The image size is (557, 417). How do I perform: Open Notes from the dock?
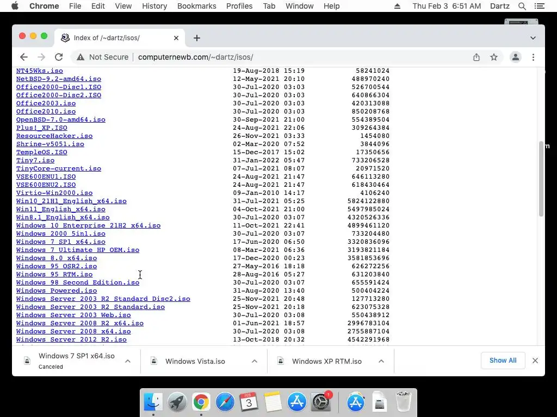point(273,402)
